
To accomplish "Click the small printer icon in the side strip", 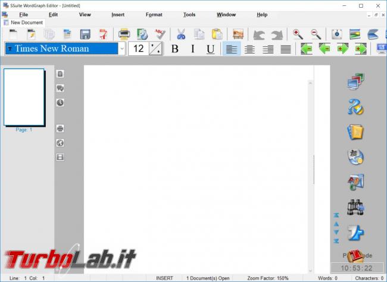I will pyautogui.click(x=60, y=129).
